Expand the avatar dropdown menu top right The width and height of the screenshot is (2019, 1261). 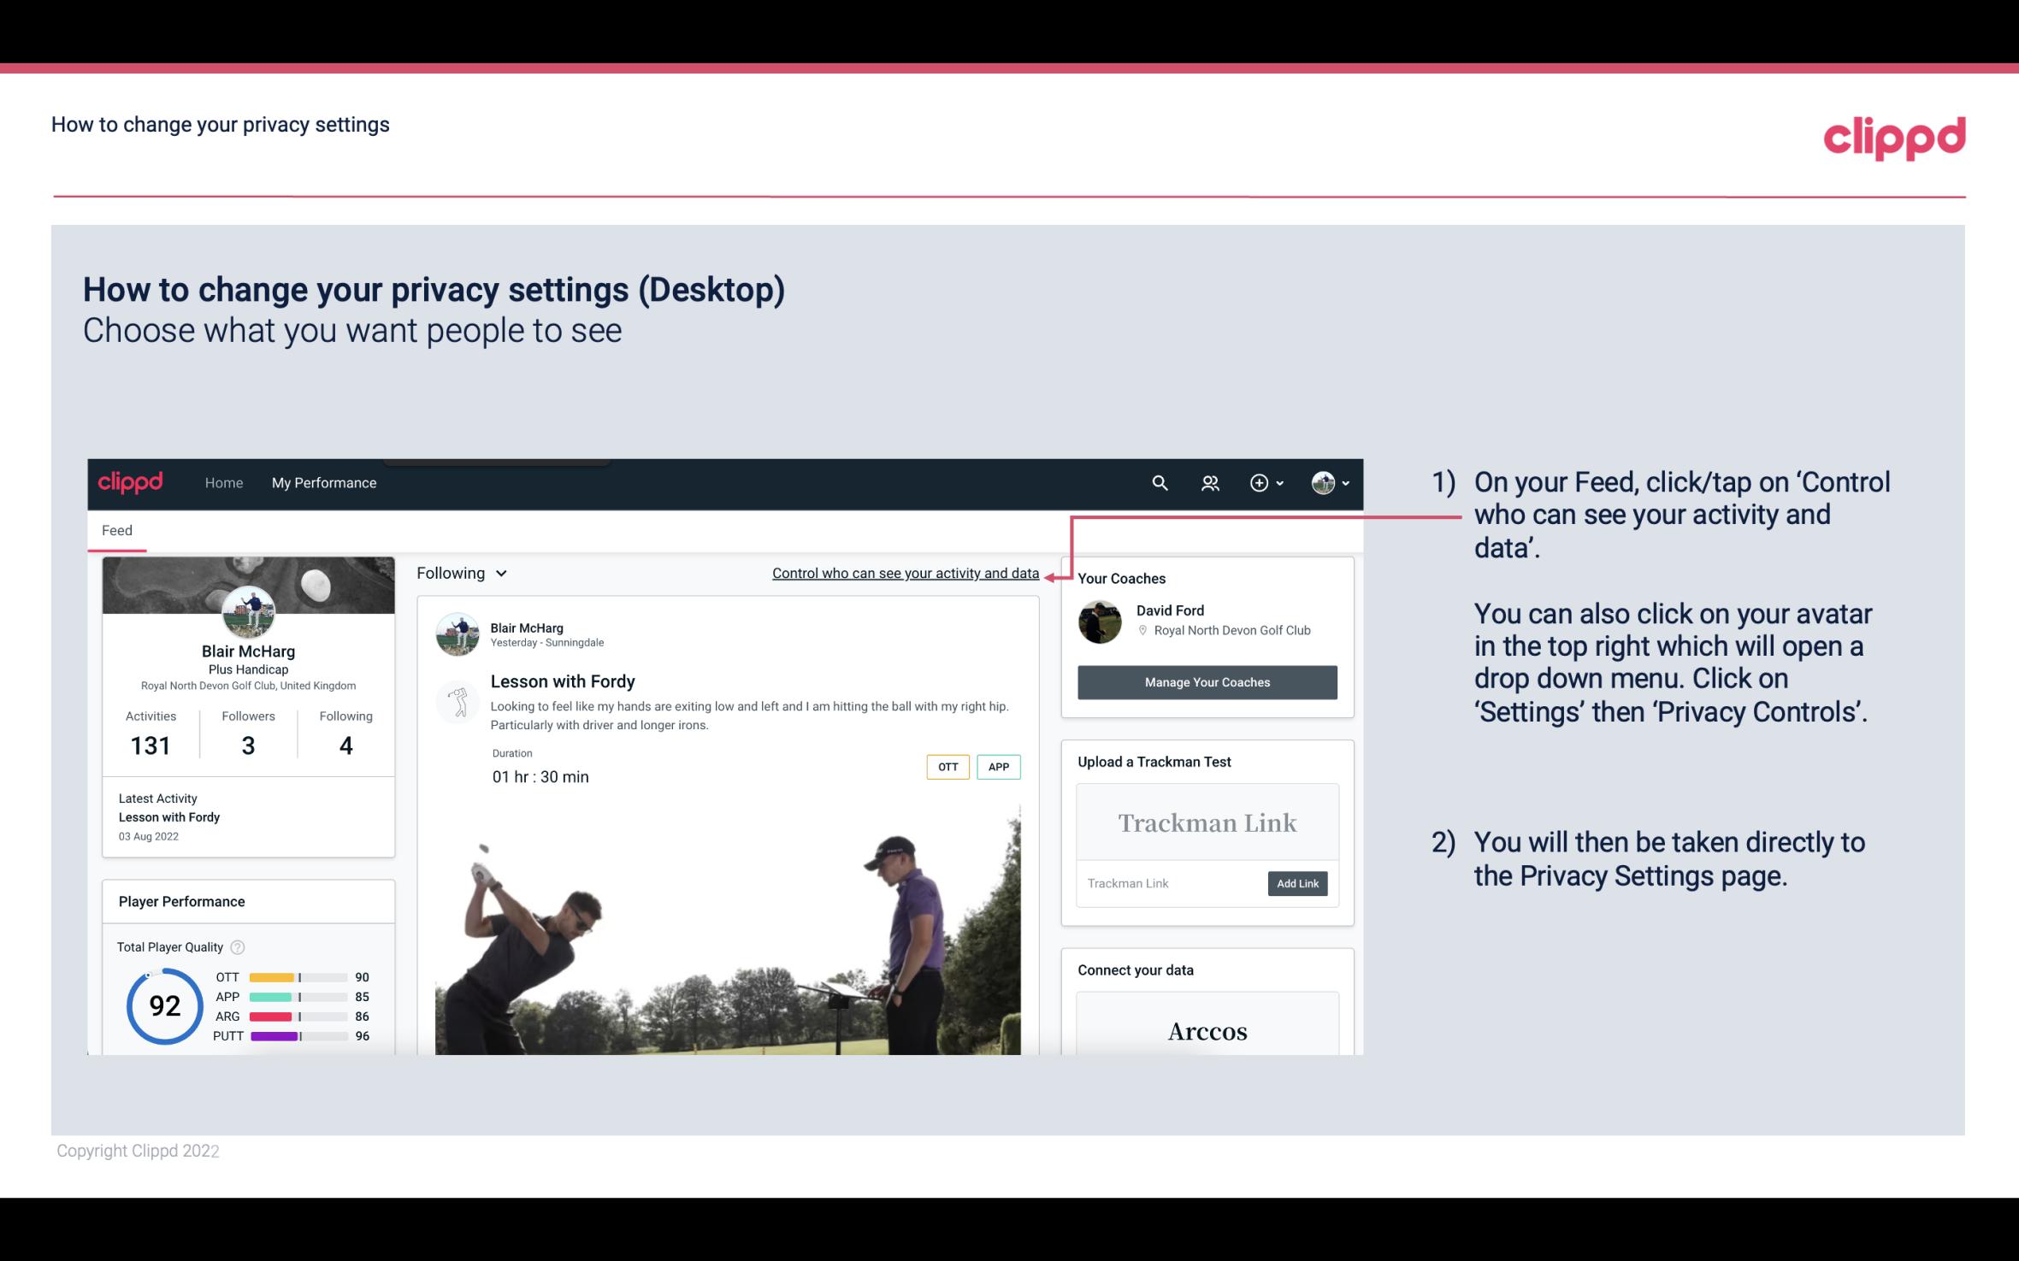[1332, 482]
